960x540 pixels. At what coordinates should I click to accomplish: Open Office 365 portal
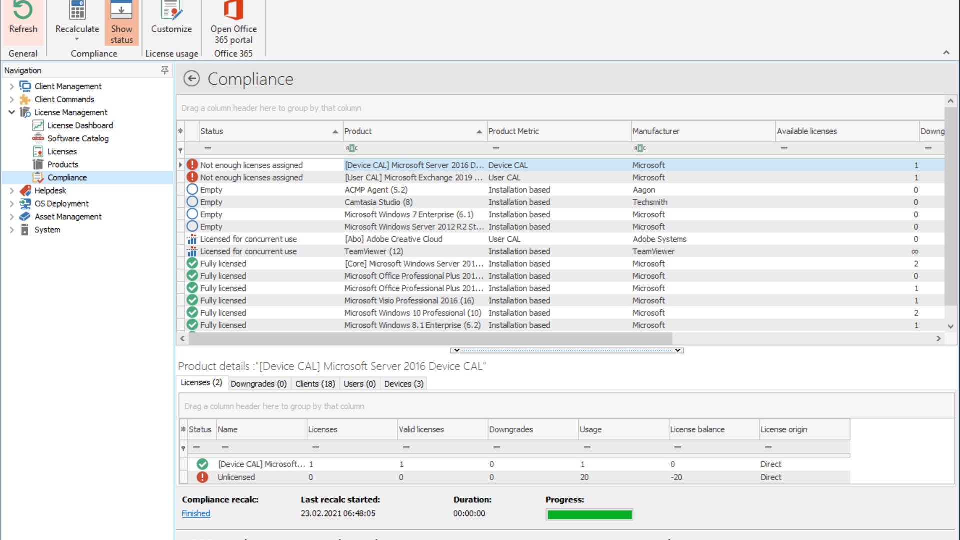pyautogui.click(x=233, y=22)
